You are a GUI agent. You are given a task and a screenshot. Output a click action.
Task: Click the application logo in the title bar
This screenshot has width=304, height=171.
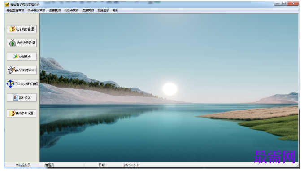tap(7, 4)
